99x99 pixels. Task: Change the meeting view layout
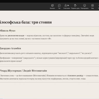pos(93,6)
